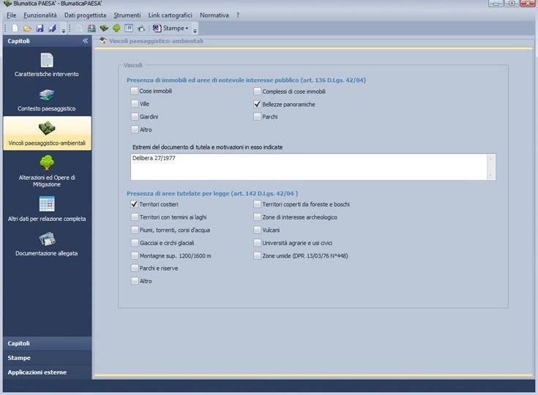Open the Link cartografici menu
This screenshot has height=395, width=538.
coord(171,15)
